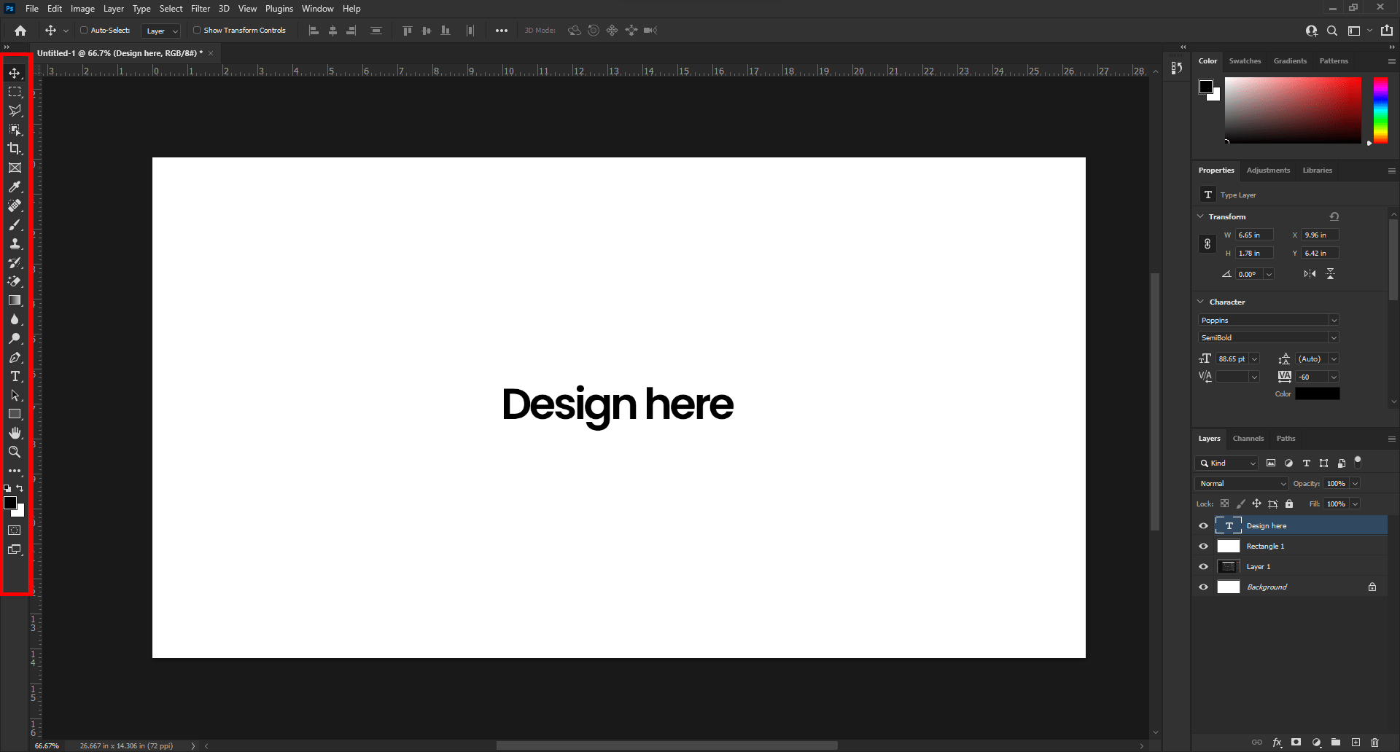Hide the Layer 1 layer
The width and height of the screenshot is (1400, 752).
tap(1203, 567)
